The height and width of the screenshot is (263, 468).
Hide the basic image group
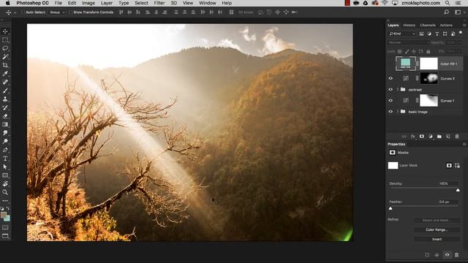(x=390, y=112)
